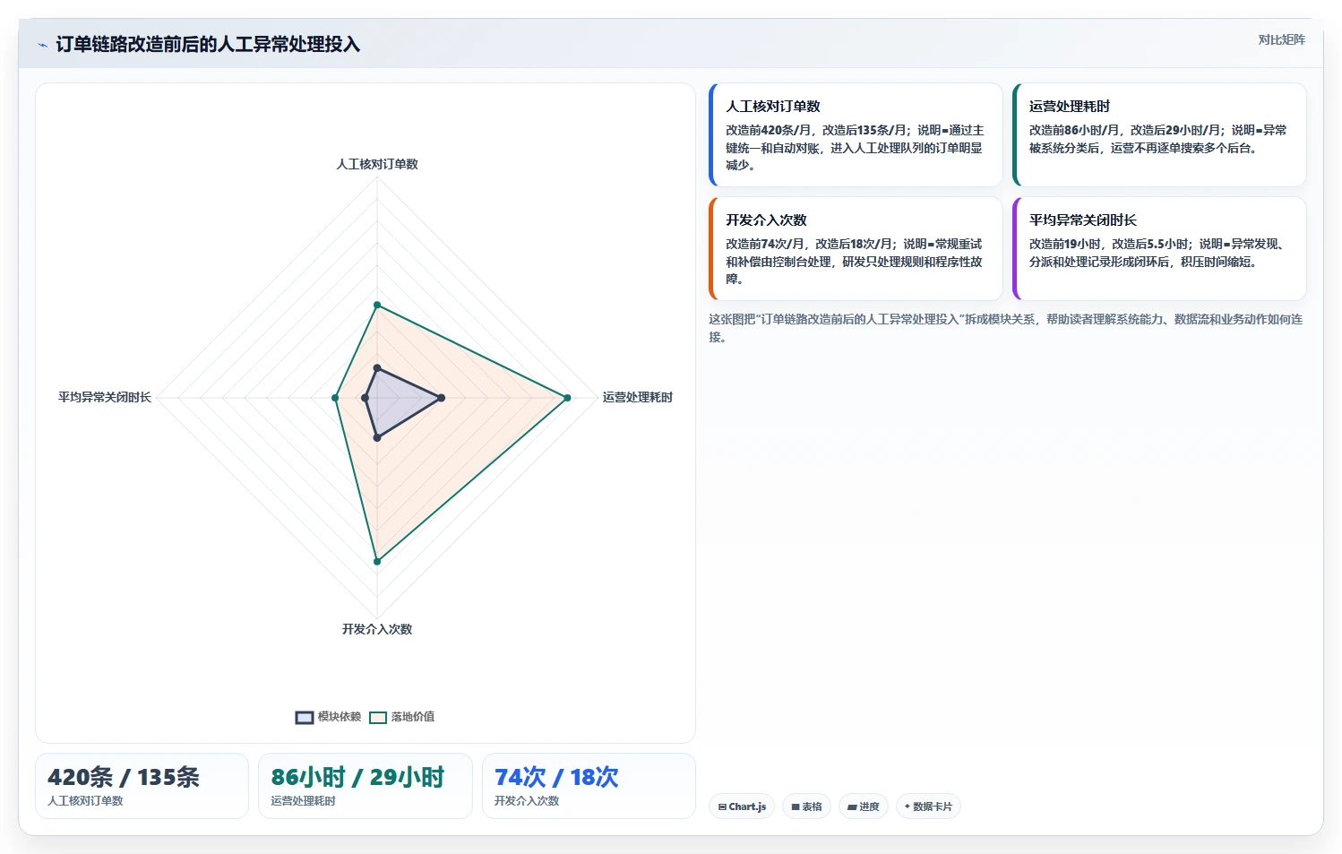Click green data point on 人工核对订单数 axis
This screenshot has width=1342, height=854.
[x=377, y=306]
